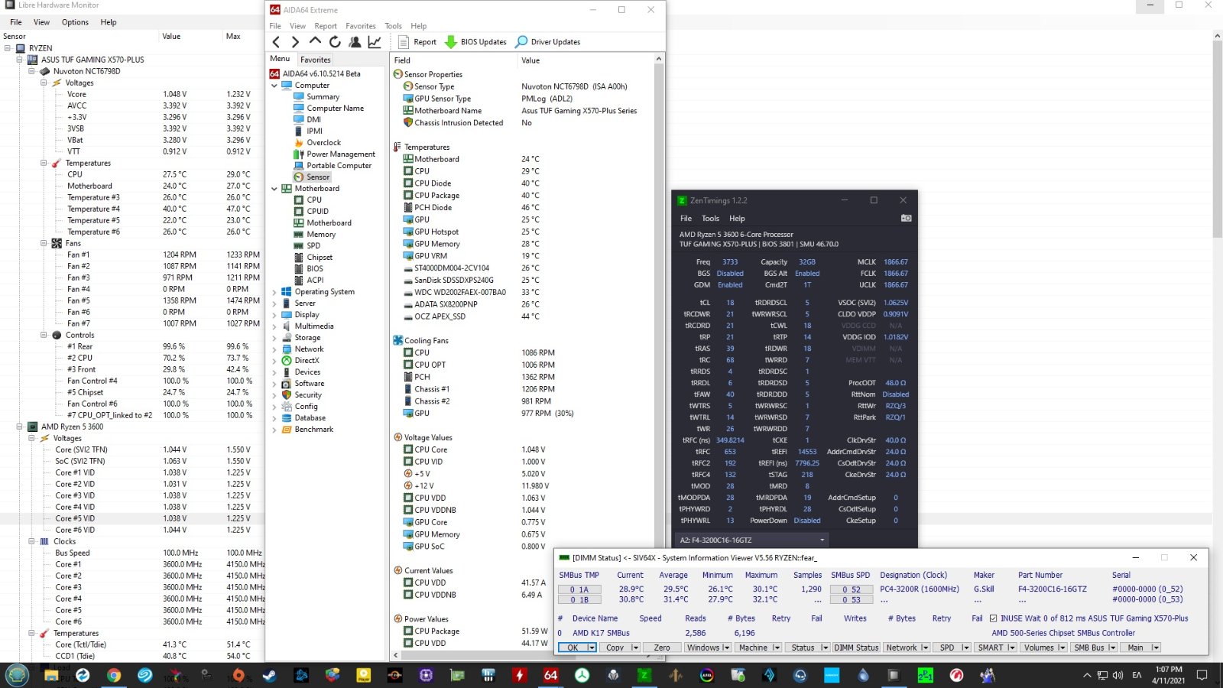Open Options menu in Libre Hardware Monitor
The image size is (1223, 688).
tap(75, 22)
